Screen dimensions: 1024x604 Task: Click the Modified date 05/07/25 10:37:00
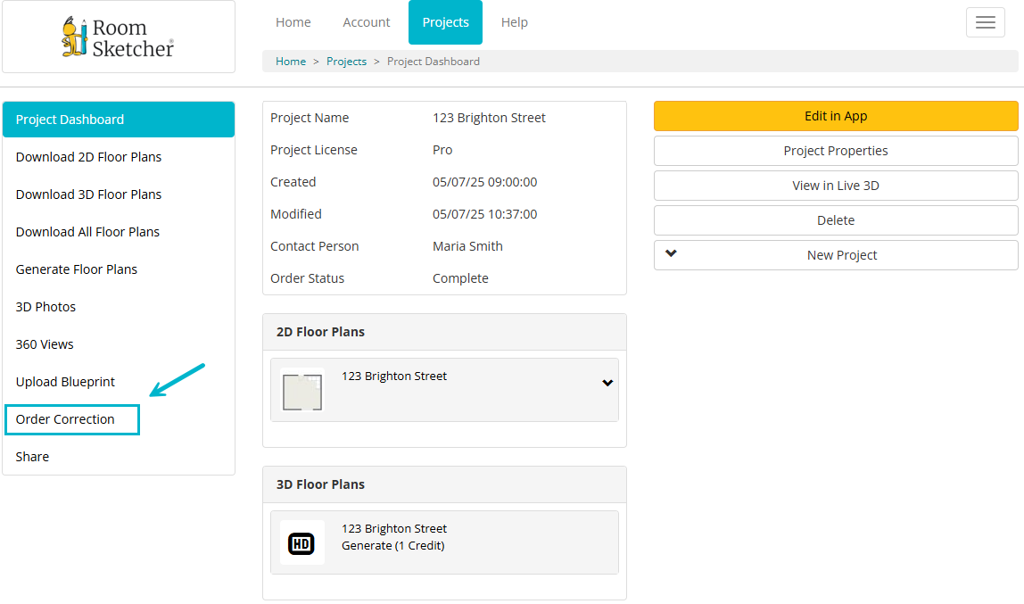tap(484, 214)
